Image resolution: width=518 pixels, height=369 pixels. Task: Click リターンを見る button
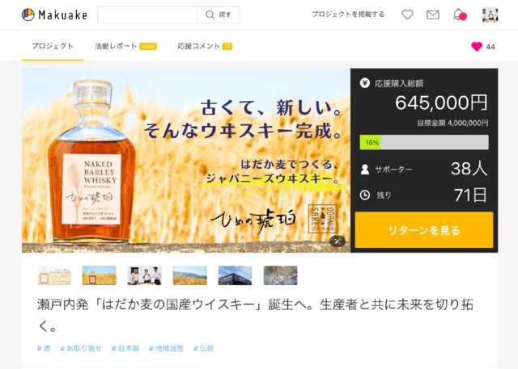[x=424, y=230]
